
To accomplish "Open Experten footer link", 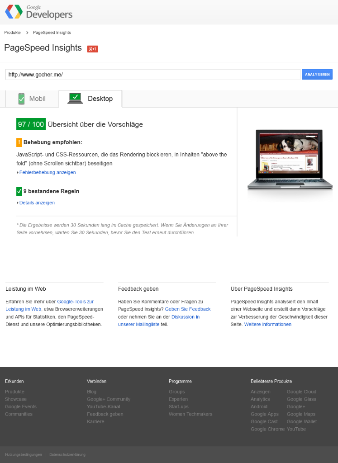I will (x=178, y=399).
